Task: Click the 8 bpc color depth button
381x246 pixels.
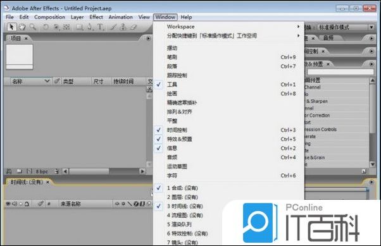Action: tap(42, 171)
